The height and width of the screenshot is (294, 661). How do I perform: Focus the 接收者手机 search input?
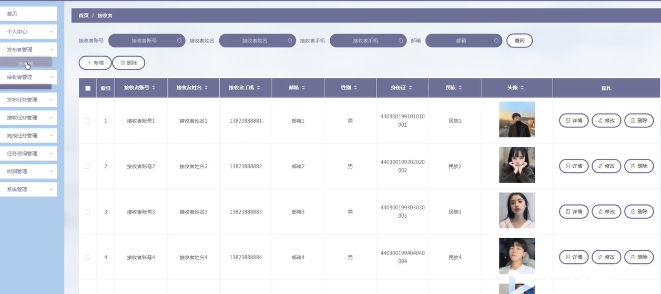pyautogui.click(x=368, y=40)
